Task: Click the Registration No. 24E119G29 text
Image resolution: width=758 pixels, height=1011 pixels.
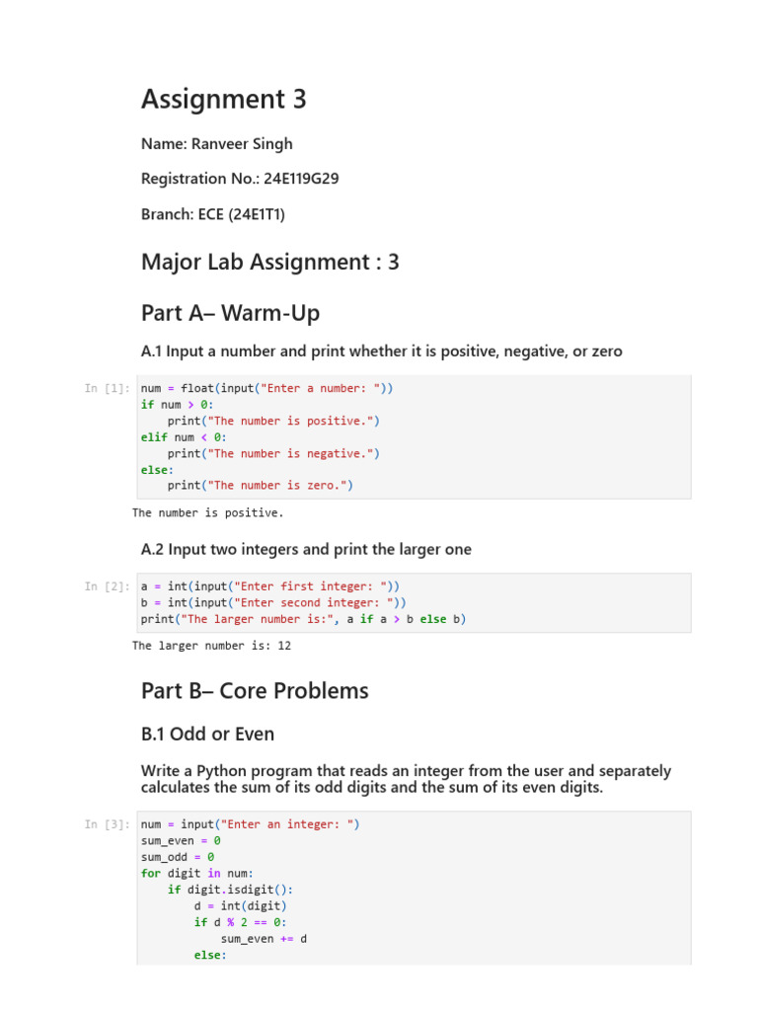Action: (x=240, y=179)
